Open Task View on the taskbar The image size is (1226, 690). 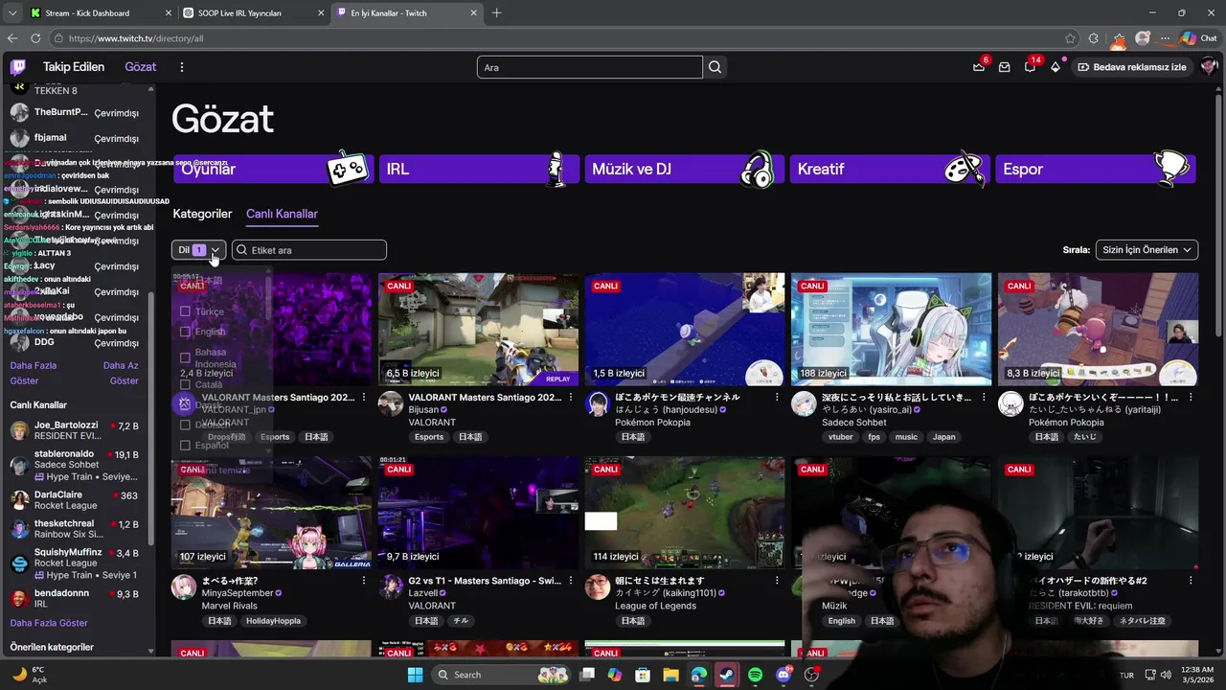[x=587, y=675]
